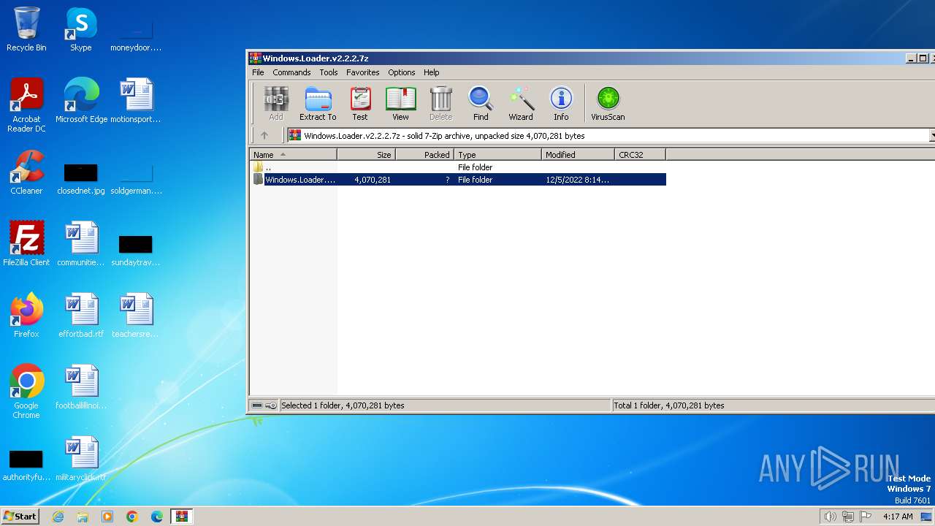Go up one folder level arrow
The image size is (935, 526).
tap(264, 135)
